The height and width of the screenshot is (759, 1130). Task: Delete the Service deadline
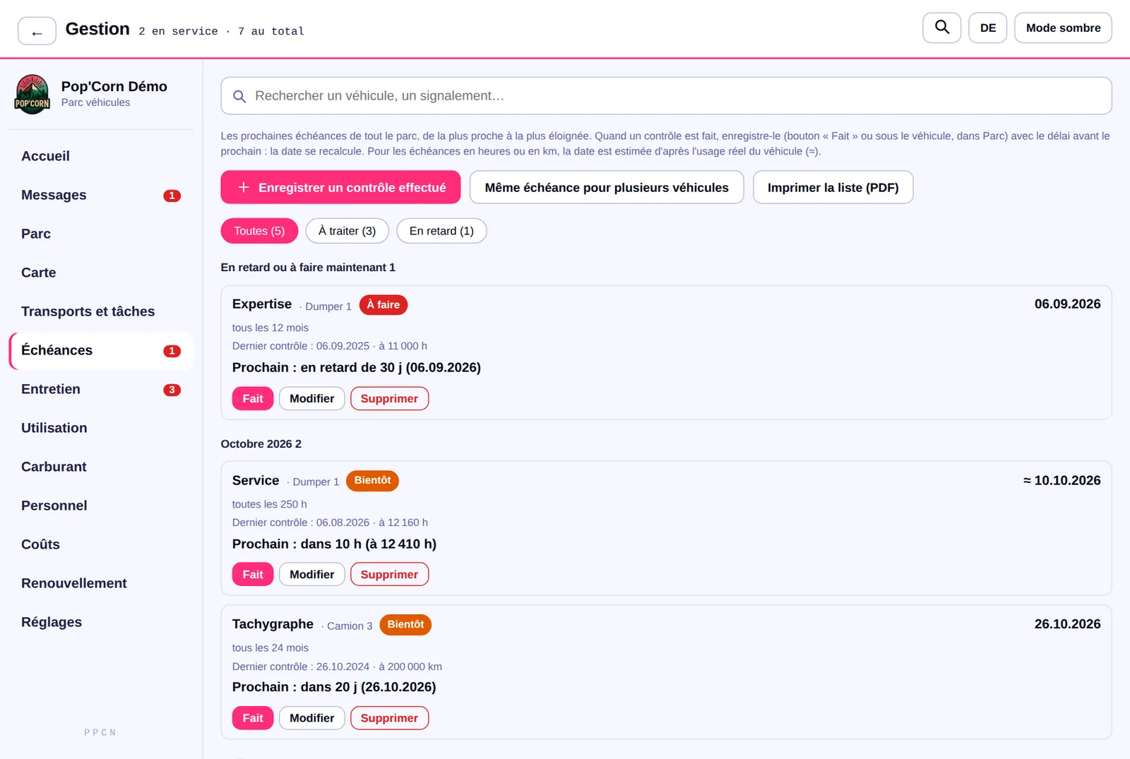[389, 574]
